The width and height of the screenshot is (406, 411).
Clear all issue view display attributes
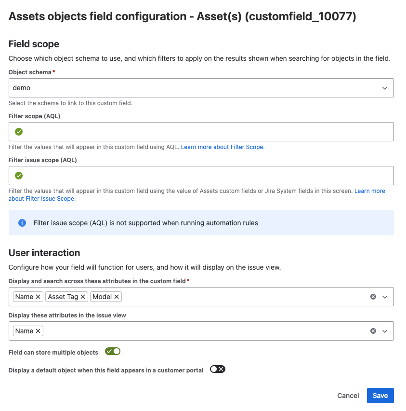373,331
